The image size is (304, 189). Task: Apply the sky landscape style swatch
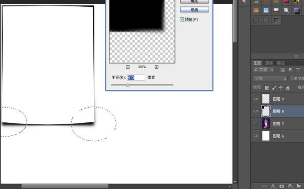coord(276,10)
